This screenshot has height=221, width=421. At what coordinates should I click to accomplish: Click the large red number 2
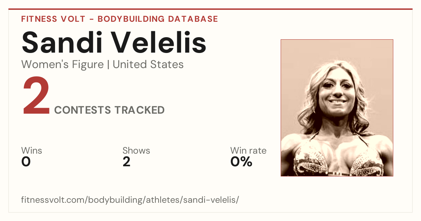(x=36, y=96)
